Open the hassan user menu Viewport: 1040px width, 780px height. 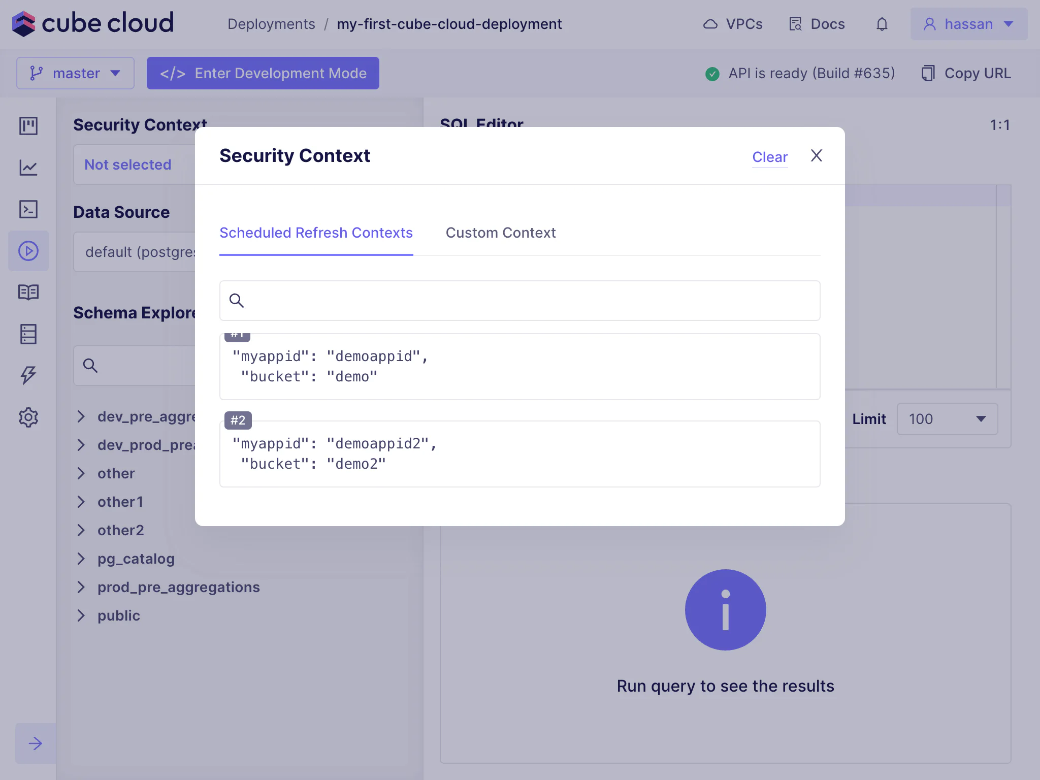pos(968,24)
